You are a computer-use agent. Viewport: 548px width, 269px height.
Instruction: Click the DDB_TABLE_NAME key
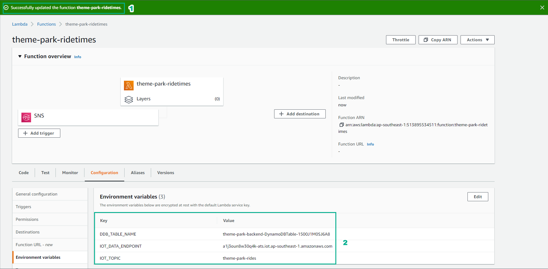[118, 234]
